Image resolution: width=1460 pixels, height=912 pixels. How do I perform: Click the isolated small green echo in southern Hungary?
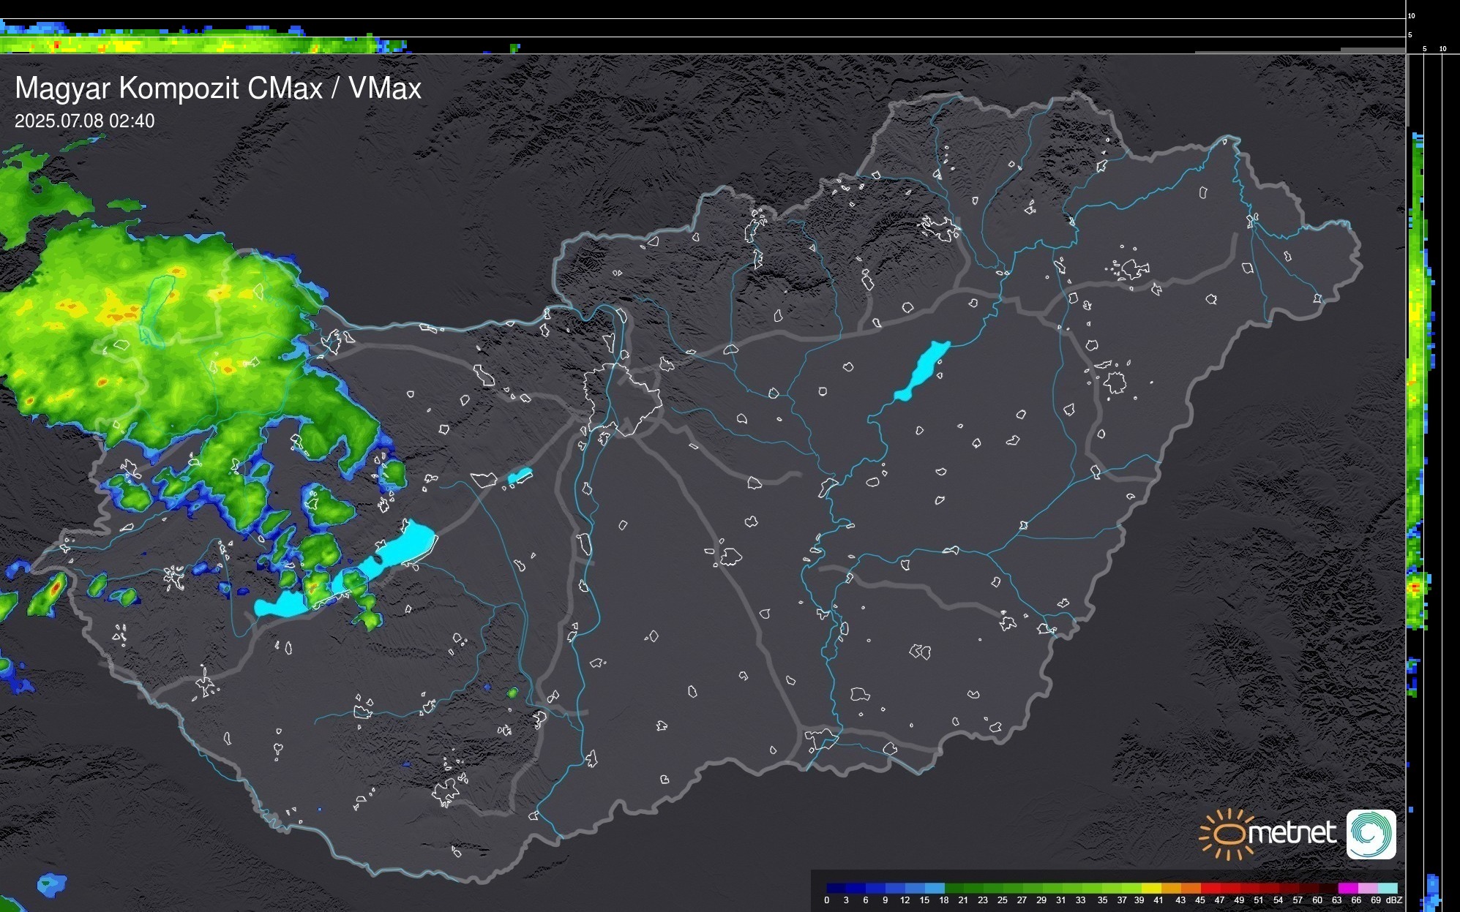pos(512,692)
